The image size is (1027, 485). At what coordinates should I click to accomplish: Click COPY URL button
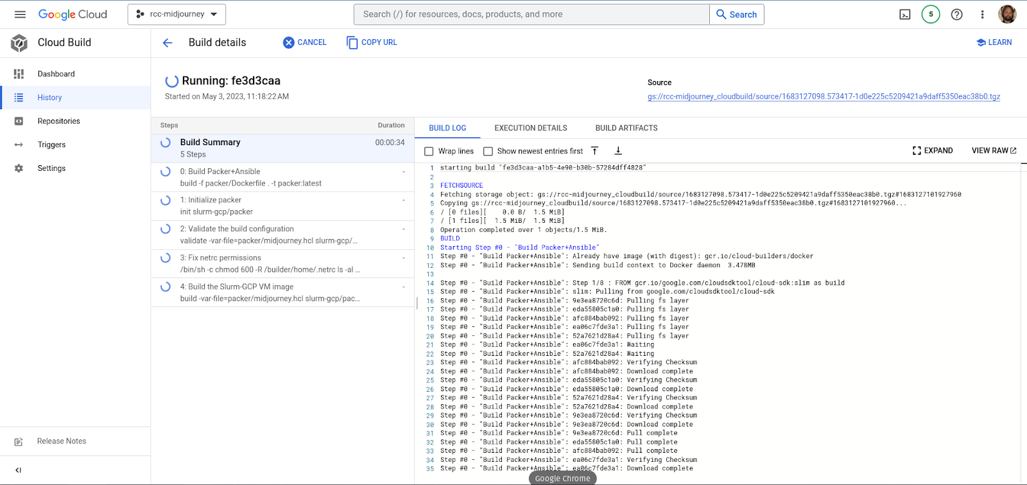point(372,42)
